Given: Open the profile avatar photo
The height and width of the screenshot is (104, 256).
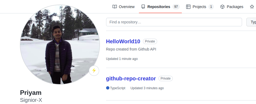Looking at the screenshot, I should pos(60,45).
